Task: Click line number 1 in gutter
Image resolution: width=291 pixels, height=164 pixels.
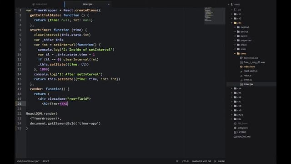Action: [20, 10]
